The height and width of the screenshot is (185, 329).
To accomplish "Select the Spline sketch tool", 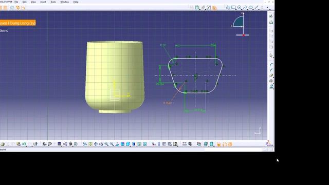I will coord(245,8).
